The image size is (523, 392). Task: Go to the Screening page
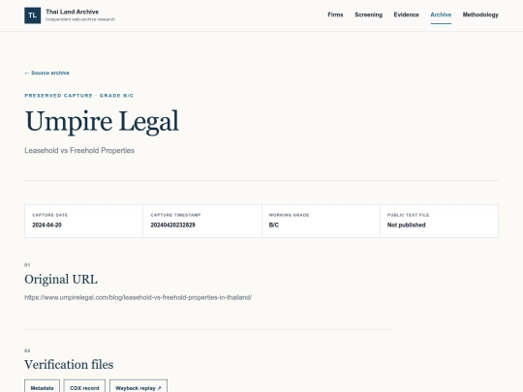click(x=368, y=15)
